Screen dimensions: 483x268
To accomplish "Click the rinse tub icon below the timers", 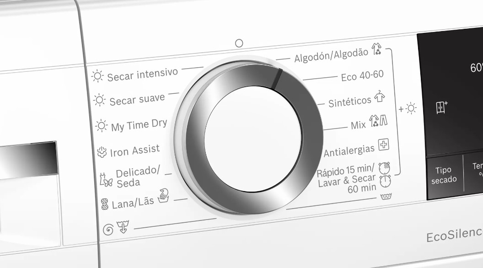I will point(386,196).
